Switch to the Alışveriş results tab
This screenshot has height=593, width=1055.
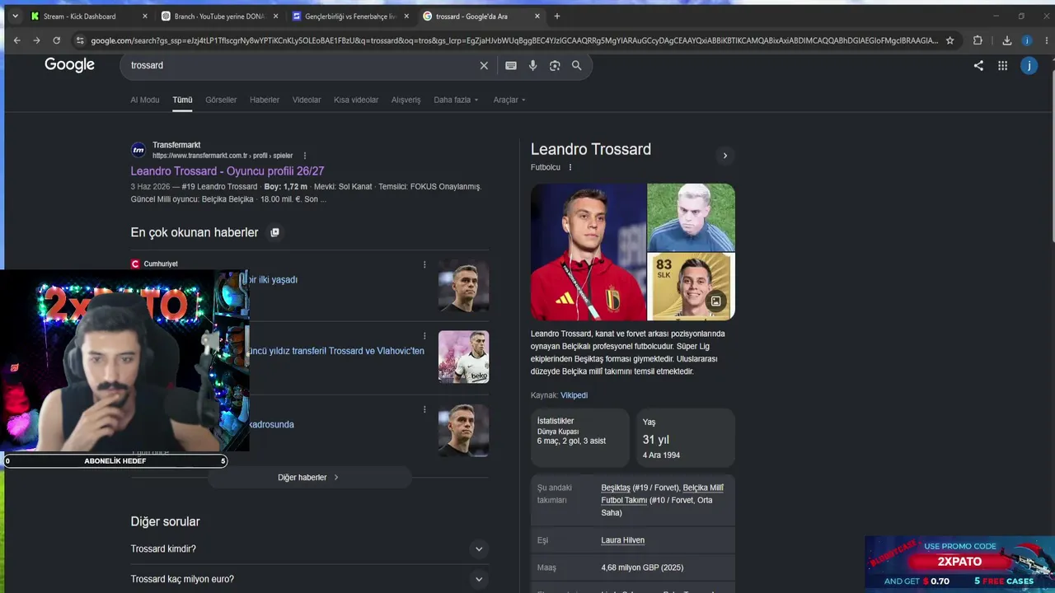point(406,100)
